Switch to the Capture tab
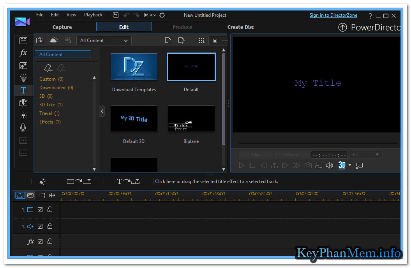The image size is (411, 268). [62, 27]
